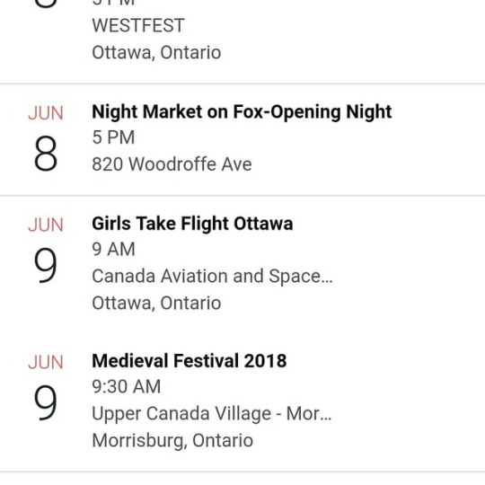
Task: Select the WESTFEST venue text
Action: point(138,25)
